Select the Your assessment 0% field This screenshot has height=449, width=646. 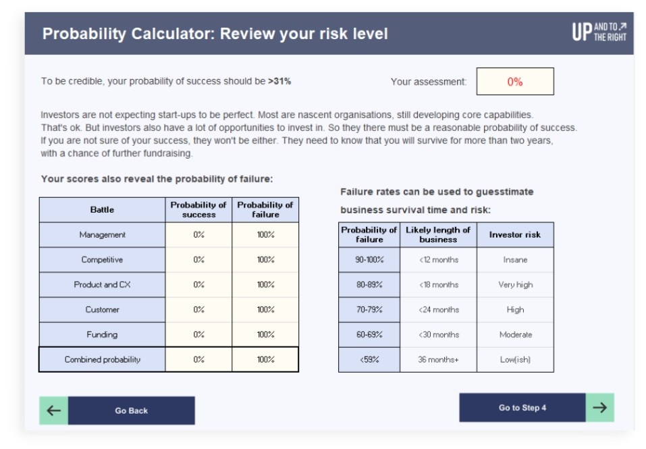pyautogui.click(x=515, y=82)
